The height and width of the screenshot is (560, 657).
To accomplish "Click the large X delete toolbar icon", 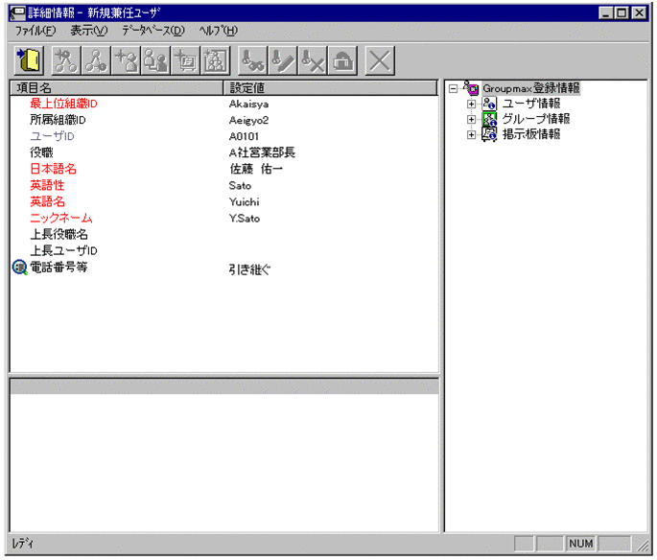I will tap(380, 60).
